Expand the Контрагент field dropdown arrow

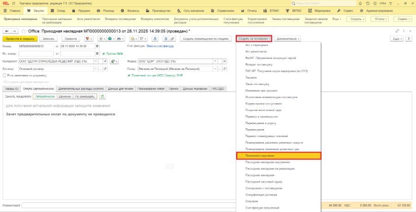pos(96,62)
